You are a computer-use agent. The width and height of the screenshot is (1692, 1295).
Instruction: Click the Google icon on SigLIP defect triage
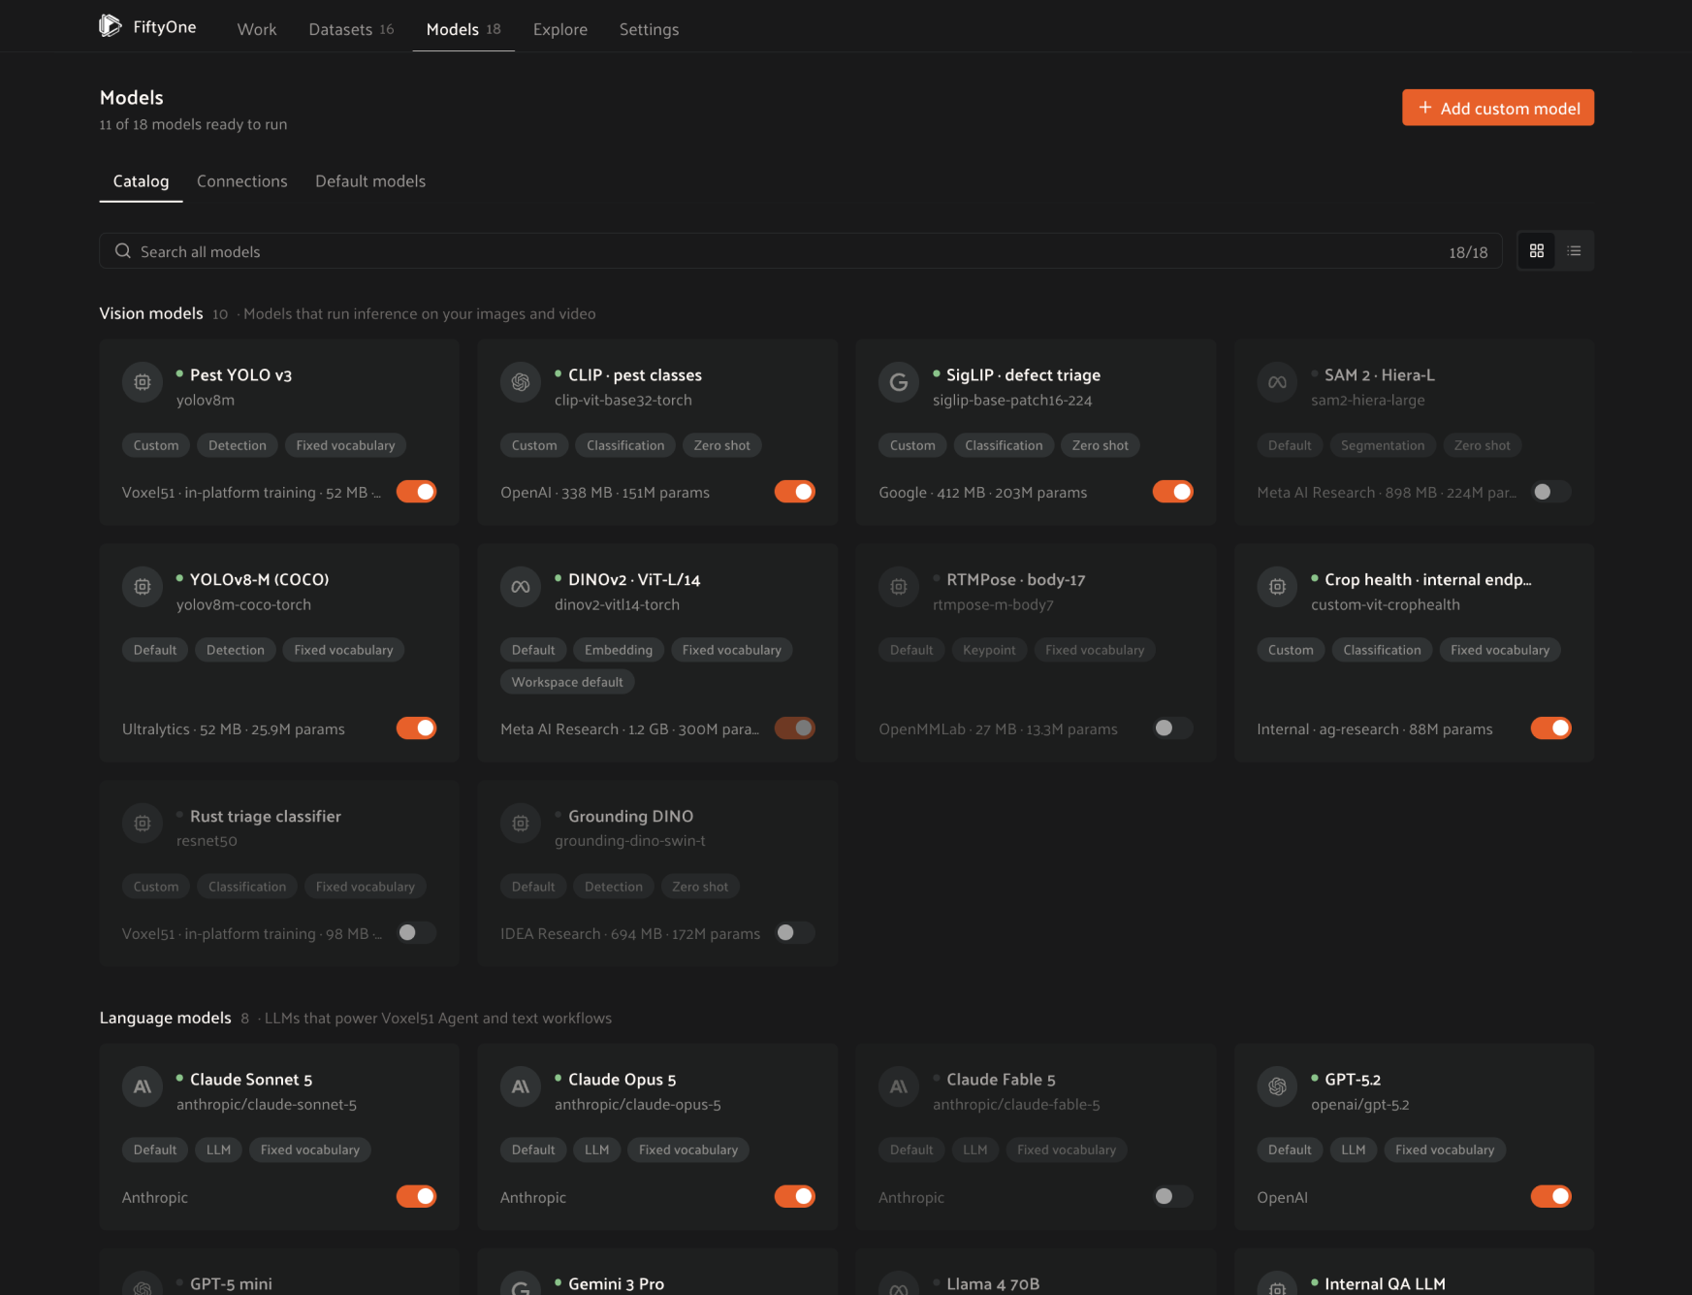[x=899, y=382]
